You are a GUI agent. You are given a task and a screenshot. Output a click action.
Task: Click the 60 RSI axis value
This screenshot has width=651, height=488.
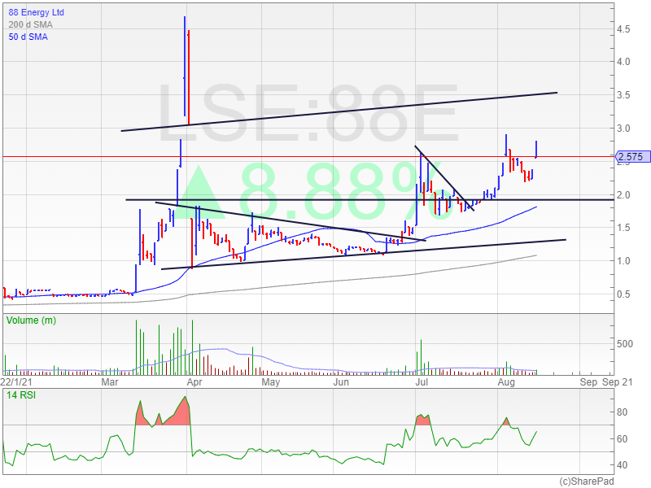click(x=622, y=438)
